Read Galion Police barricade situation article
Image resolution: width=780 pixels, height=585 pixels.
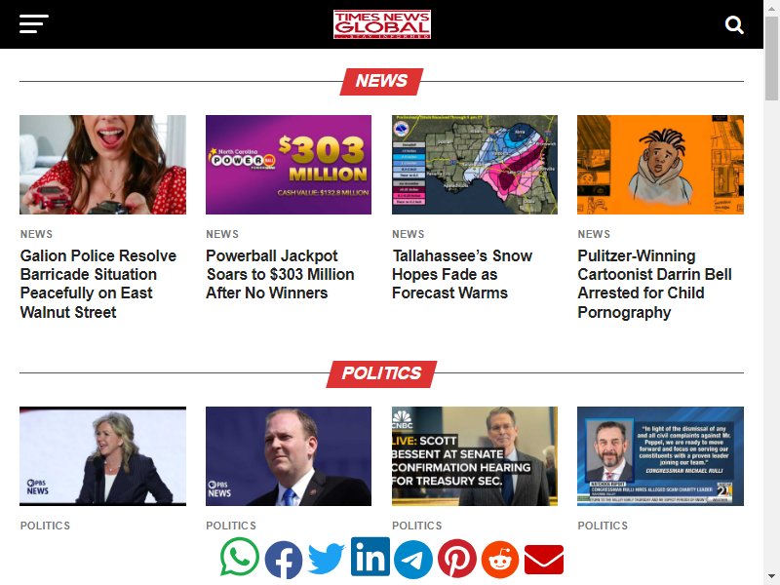98,284
